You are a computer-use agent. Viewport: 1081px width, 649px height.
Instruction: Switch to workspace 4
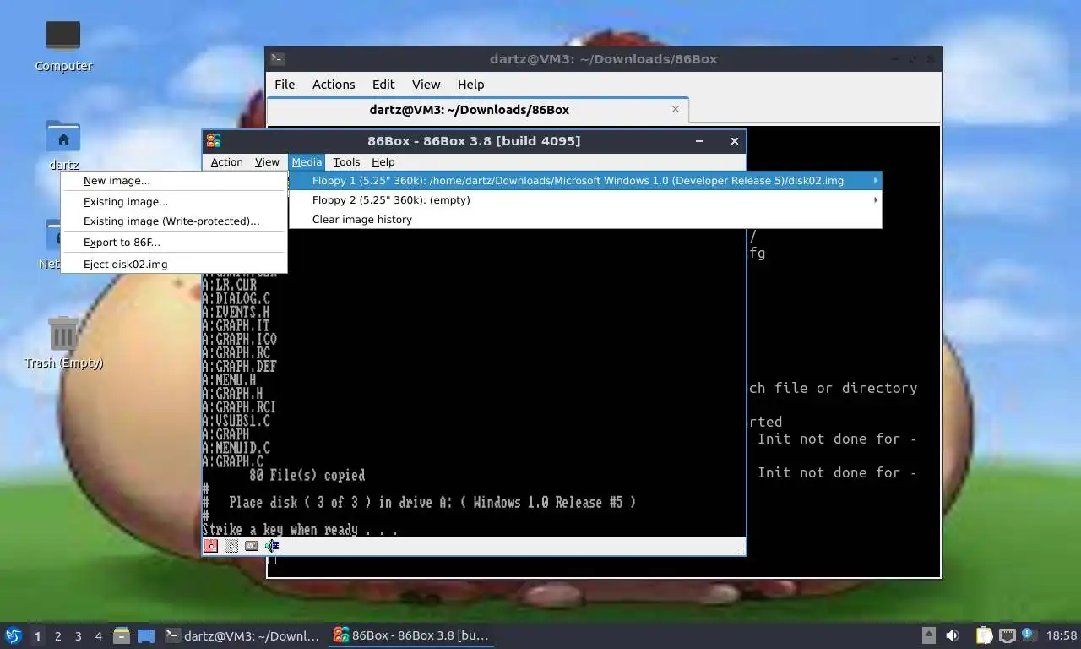(x=98, y=635)
